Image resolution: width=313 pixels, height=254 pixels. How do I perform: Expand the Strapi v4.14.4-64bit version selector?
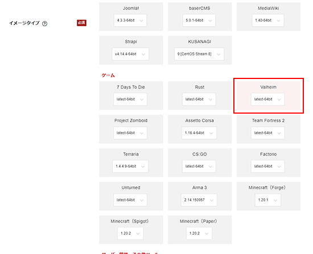coord(130,54)
